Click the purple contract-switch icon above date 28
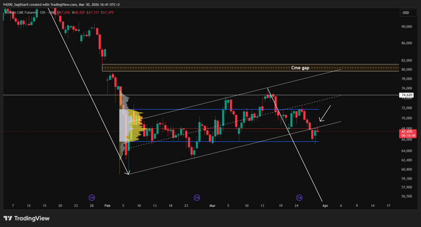The width and height of the screenshot is (421, 227). coord(92,197)
